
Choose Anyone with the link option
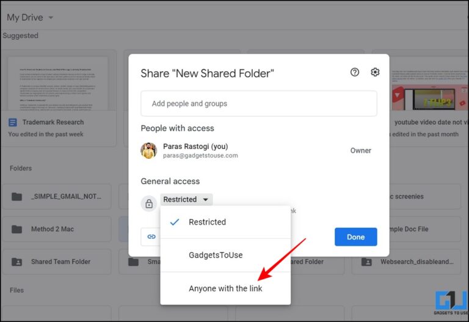225,288
